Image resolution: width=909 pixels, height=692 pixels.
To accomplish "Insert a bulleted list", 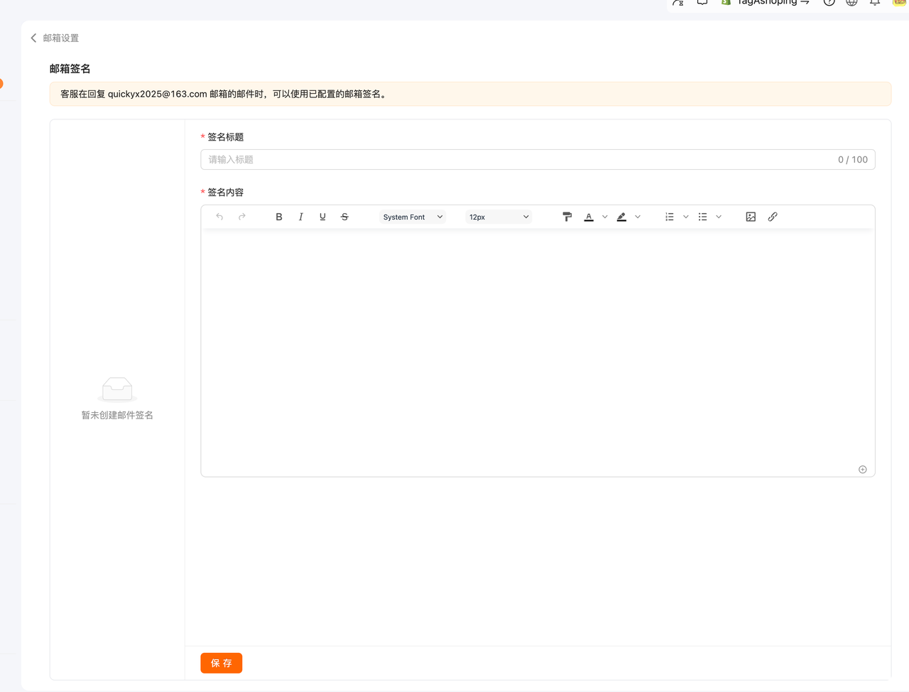I will [x=702, y=217].
